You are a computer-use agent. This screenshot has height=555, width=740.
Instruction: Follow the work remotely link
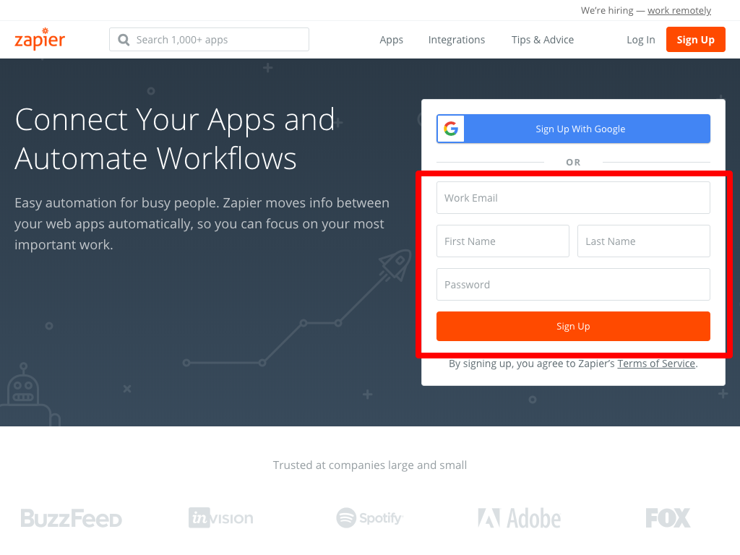click(679, 10)
